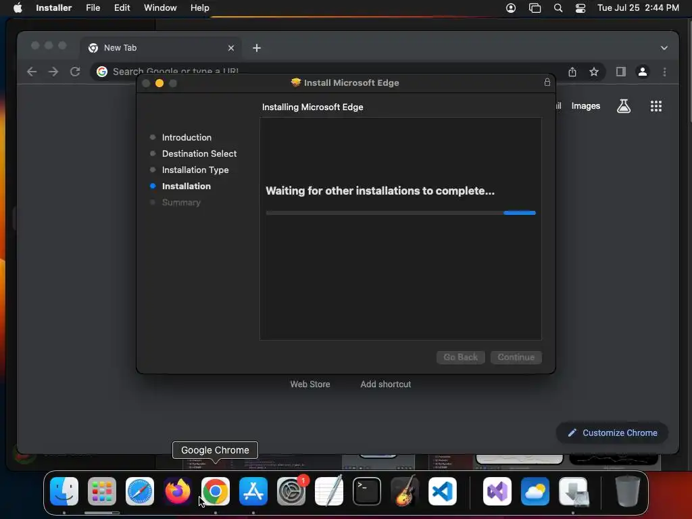
Task: Click Chrome's forward arrow
Action: point(53,72)
